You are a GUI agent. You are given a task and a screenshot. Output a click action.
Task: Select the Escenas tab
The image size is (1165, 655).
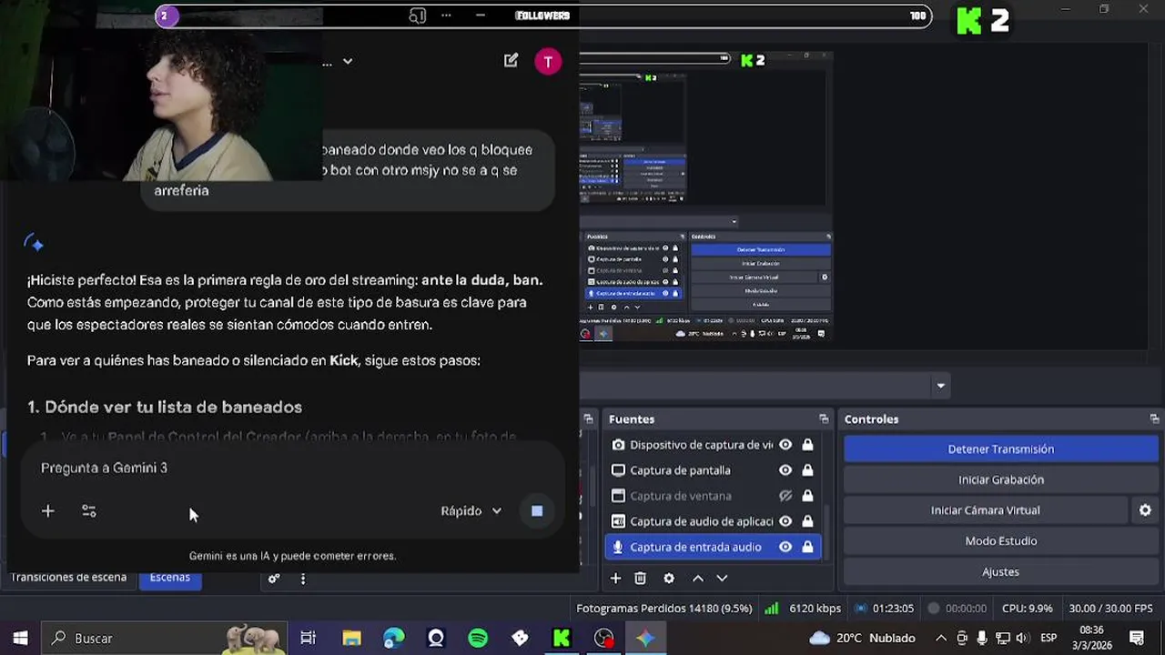170,577
